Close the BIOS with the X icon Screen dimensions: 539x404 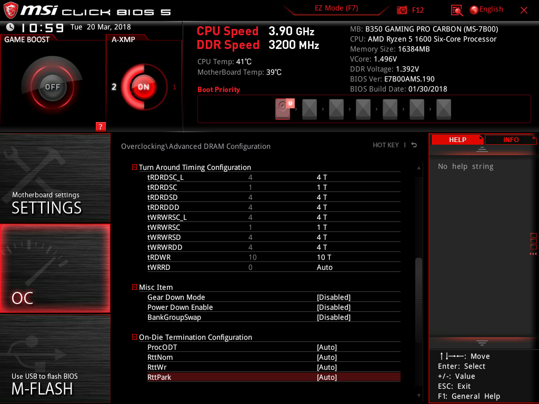coord(524,11)
